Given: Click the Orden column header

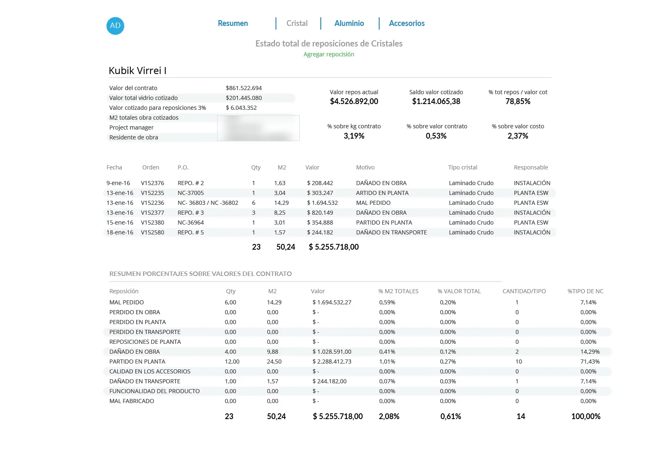Looking at the screenshot, I should point(151,167).
